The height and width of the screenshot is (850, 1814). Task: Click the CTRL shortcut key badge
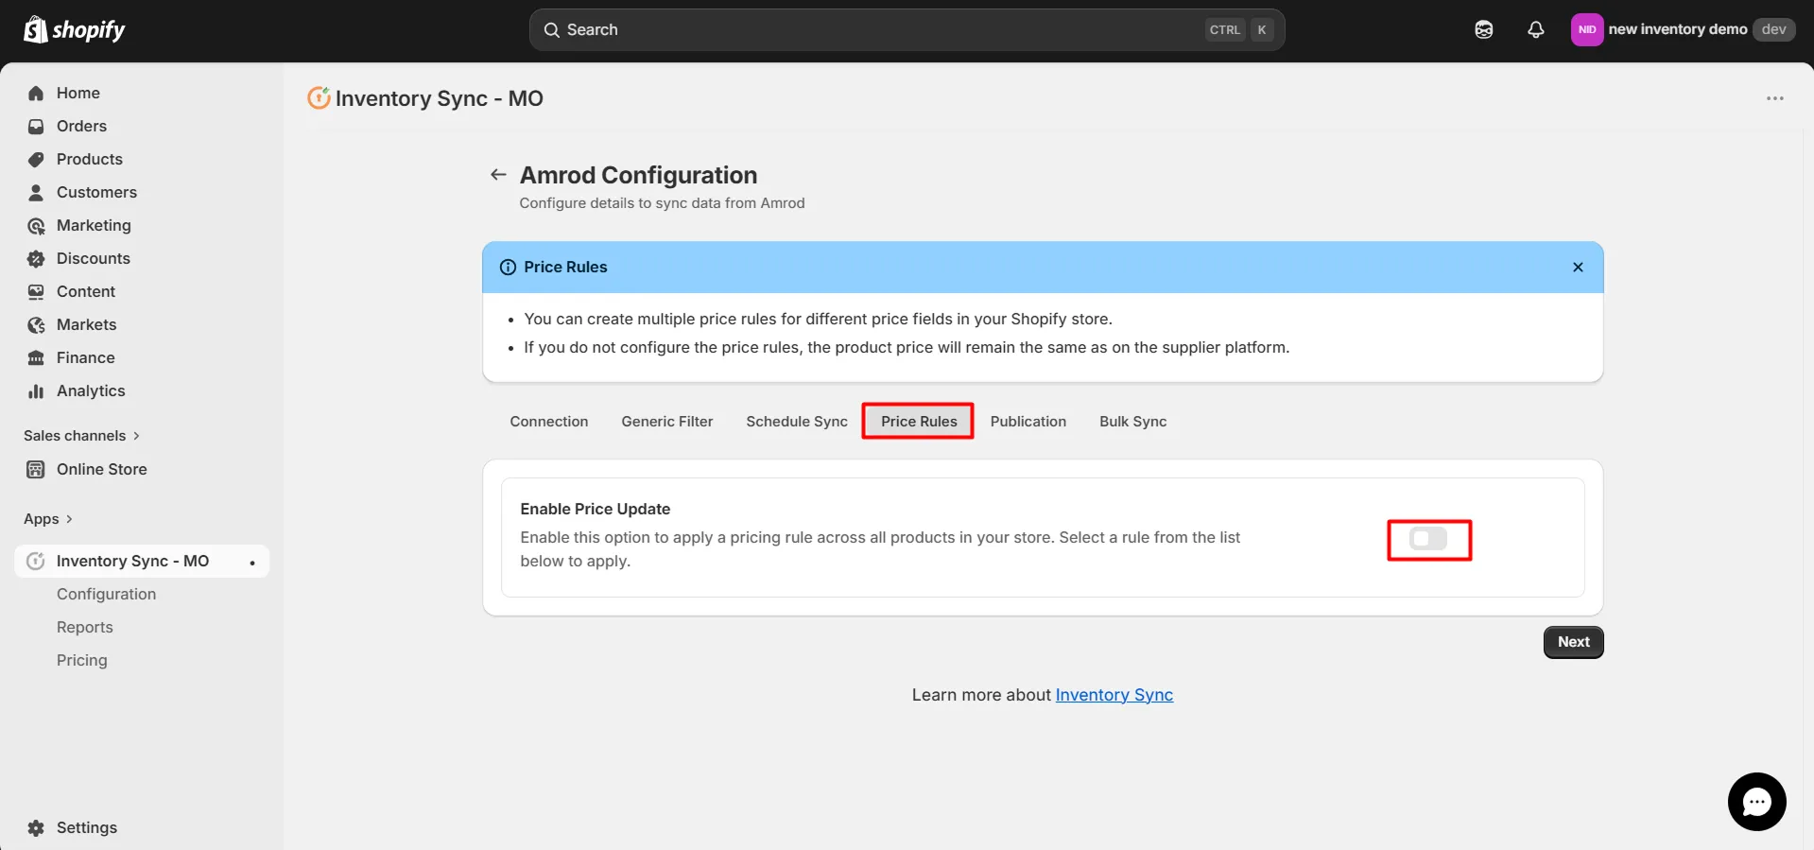click(1225, 29)
